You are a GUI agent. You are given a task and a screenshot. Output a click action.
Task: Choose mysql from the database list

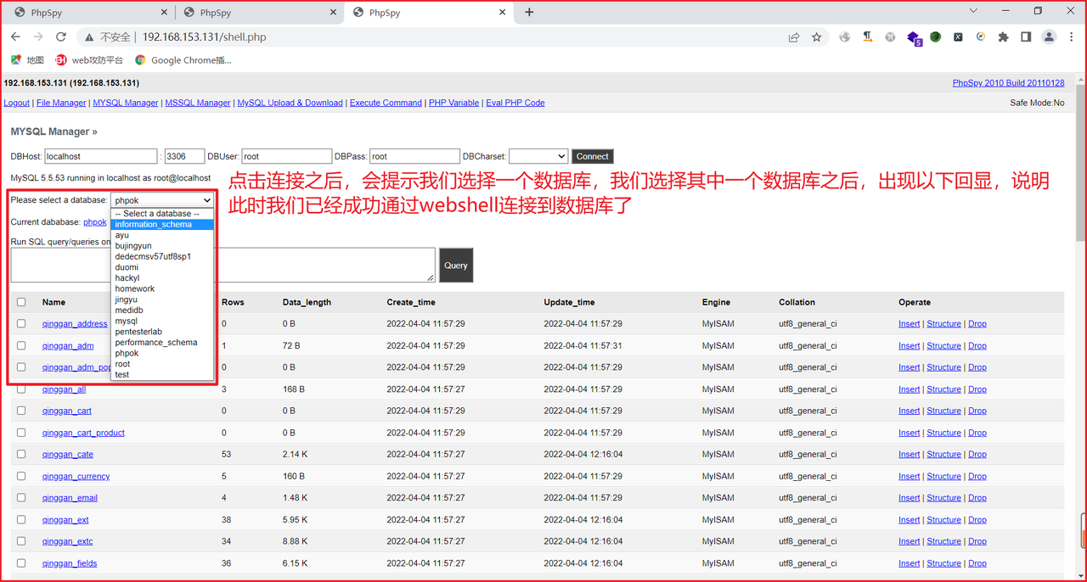[x=162, y=322]
